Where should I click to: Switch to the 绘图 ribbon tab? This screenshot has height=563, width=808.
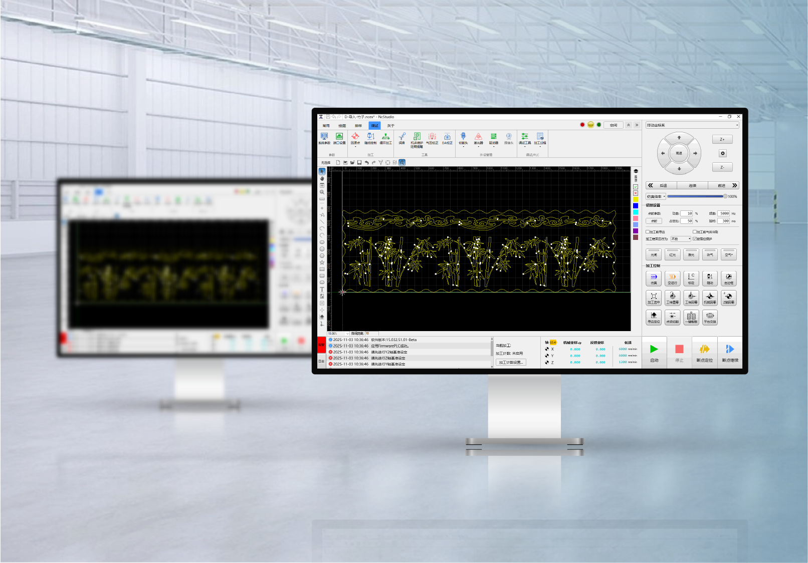342,126
